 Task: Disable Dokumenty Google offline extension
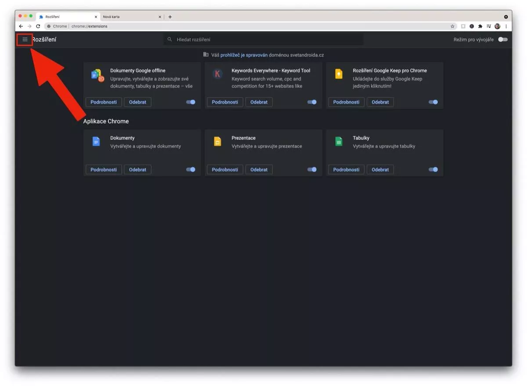191,102
